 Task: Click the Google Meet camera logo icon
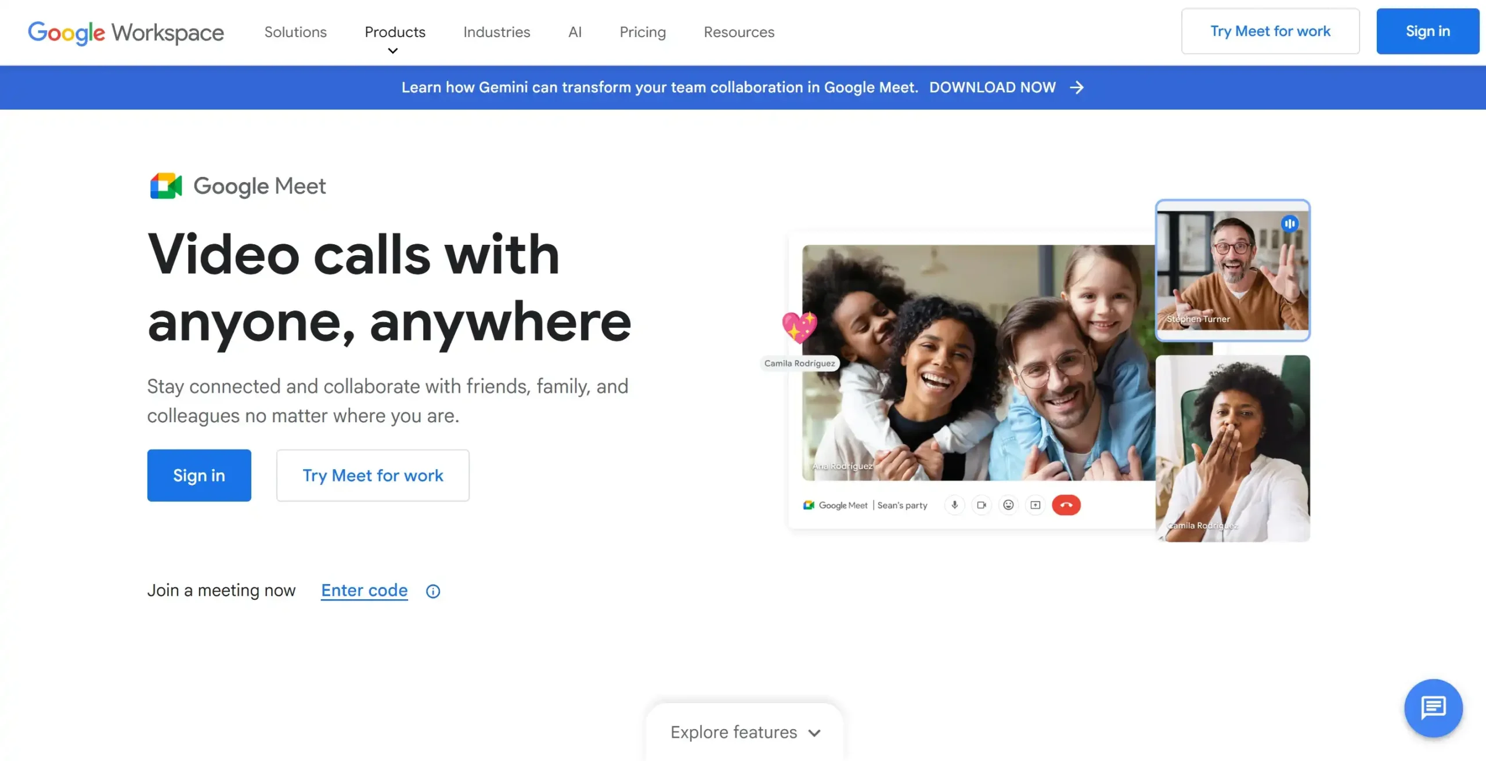[165, 186]
